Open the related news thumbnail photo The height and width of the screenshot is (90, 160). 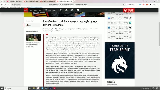pos(33,38)
